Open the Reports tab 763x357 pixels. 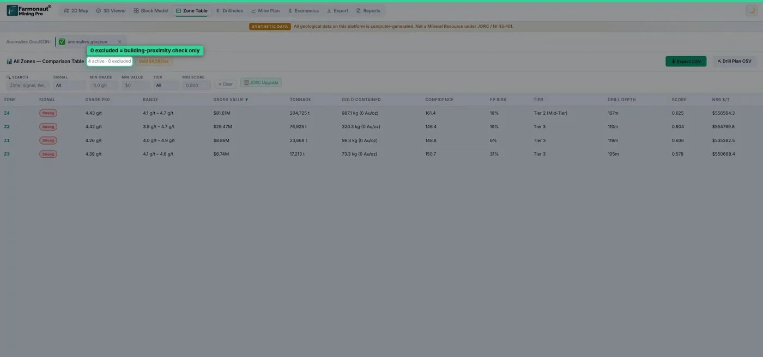tap(368, 10)
